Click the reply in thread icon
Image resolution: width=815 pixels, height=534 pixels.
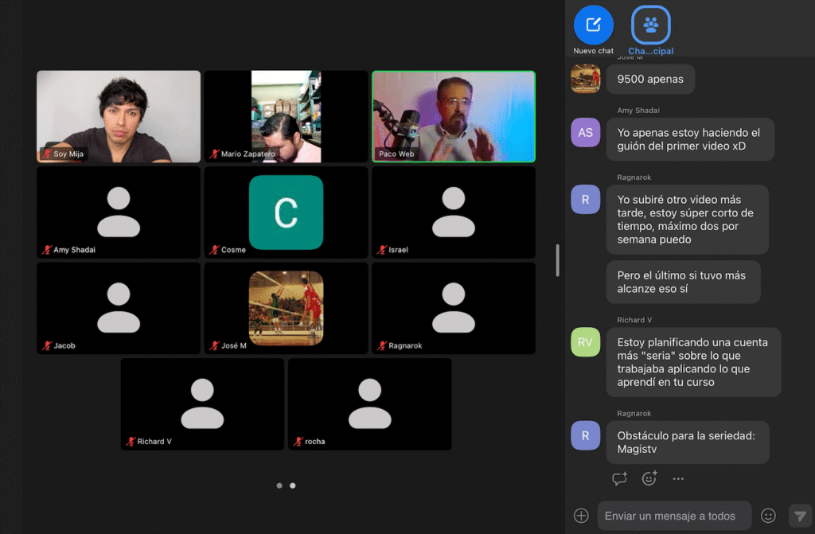[x=619, y=478]
